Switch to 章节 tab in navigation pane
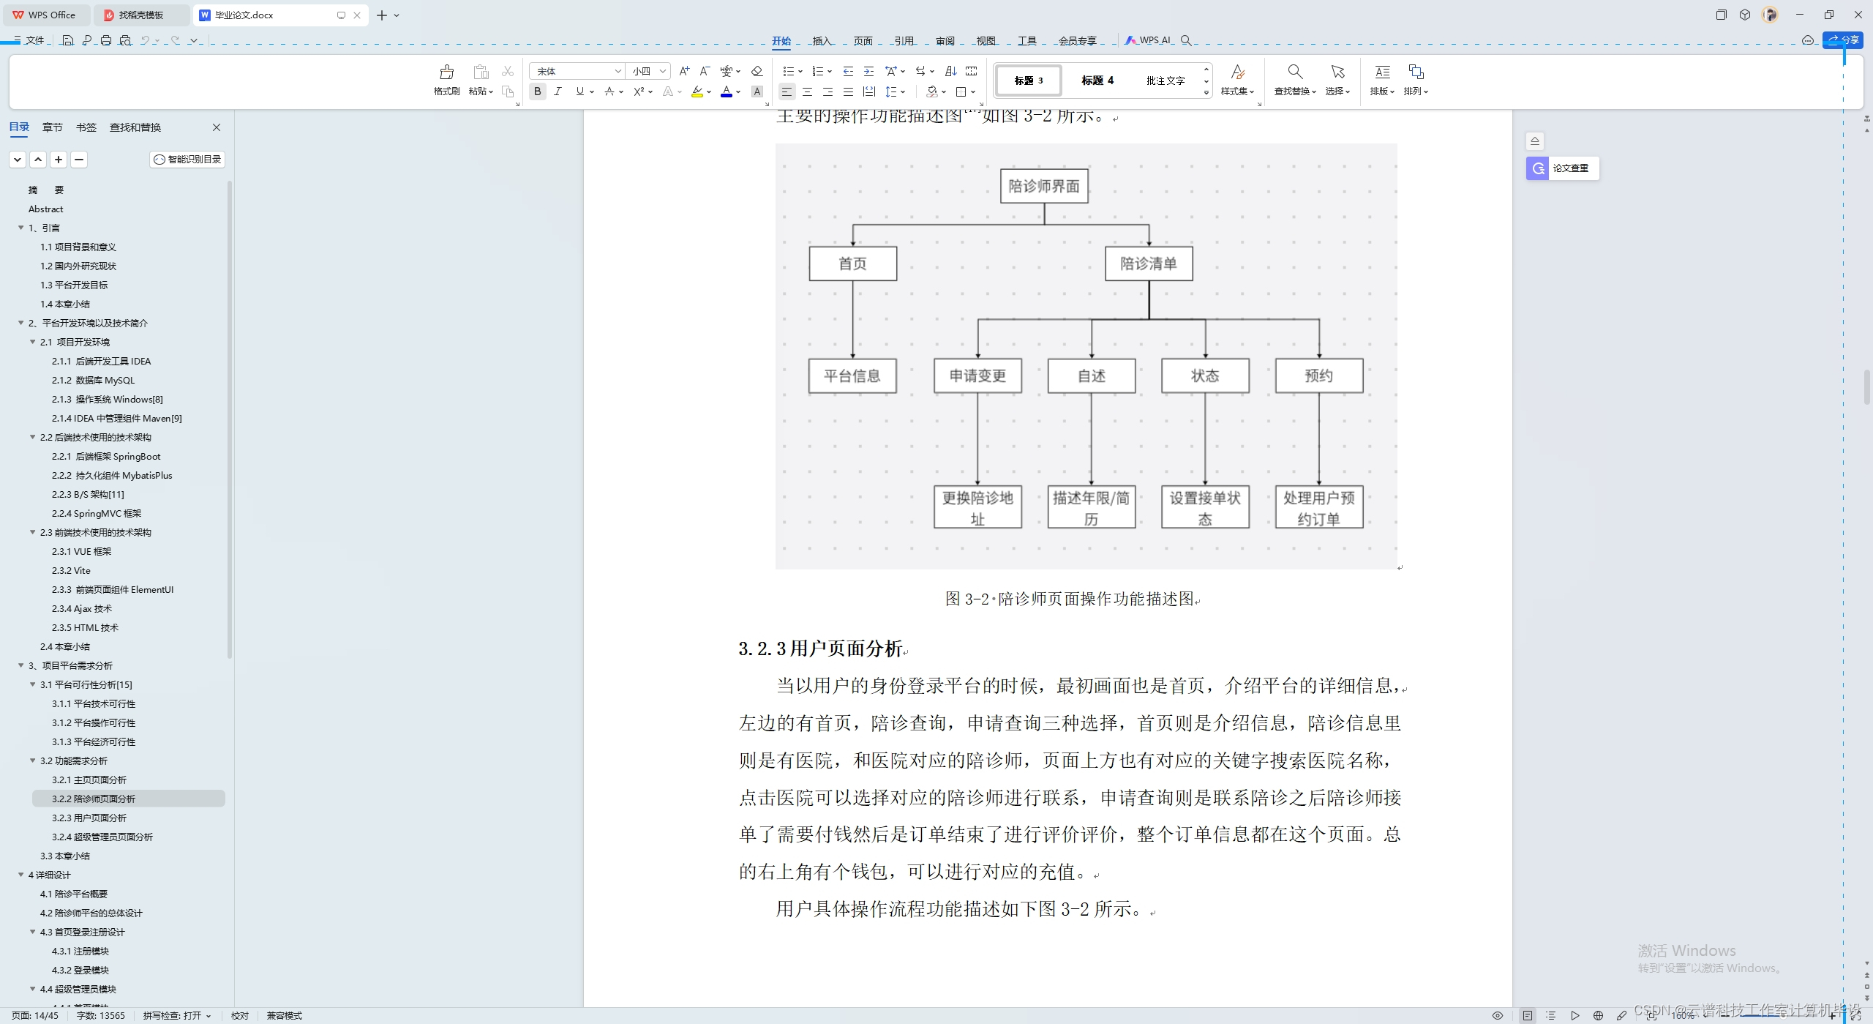The width and height of the screenshot is (1873, 1024). (52, 127)
